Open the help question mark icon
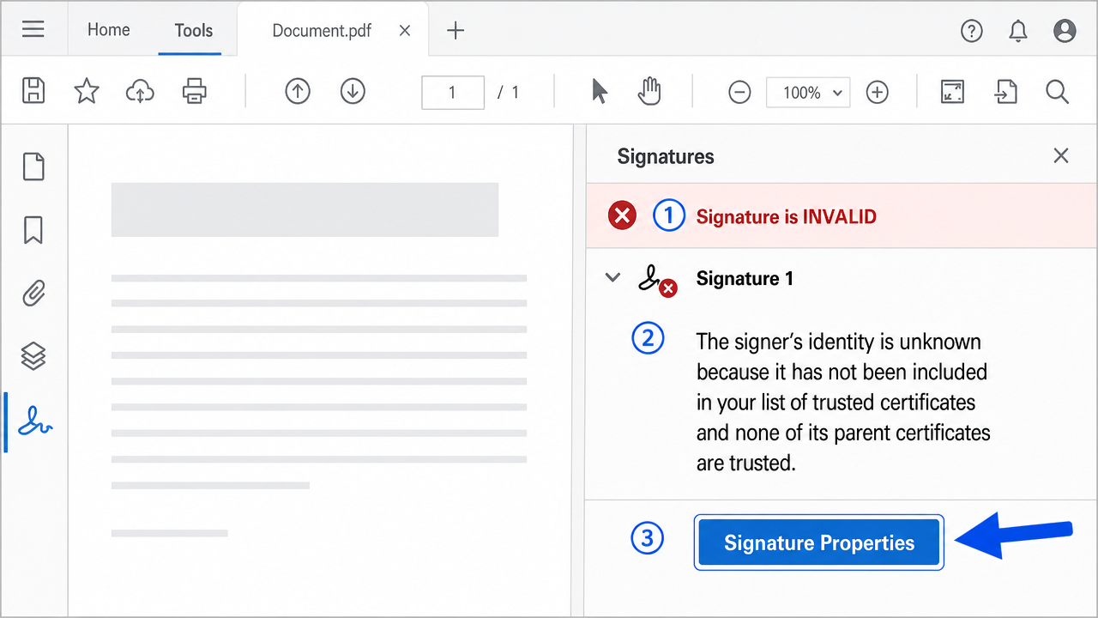The width and height of the screenshot is (1098, 618). pyautogui.click(x=971, y=32)
